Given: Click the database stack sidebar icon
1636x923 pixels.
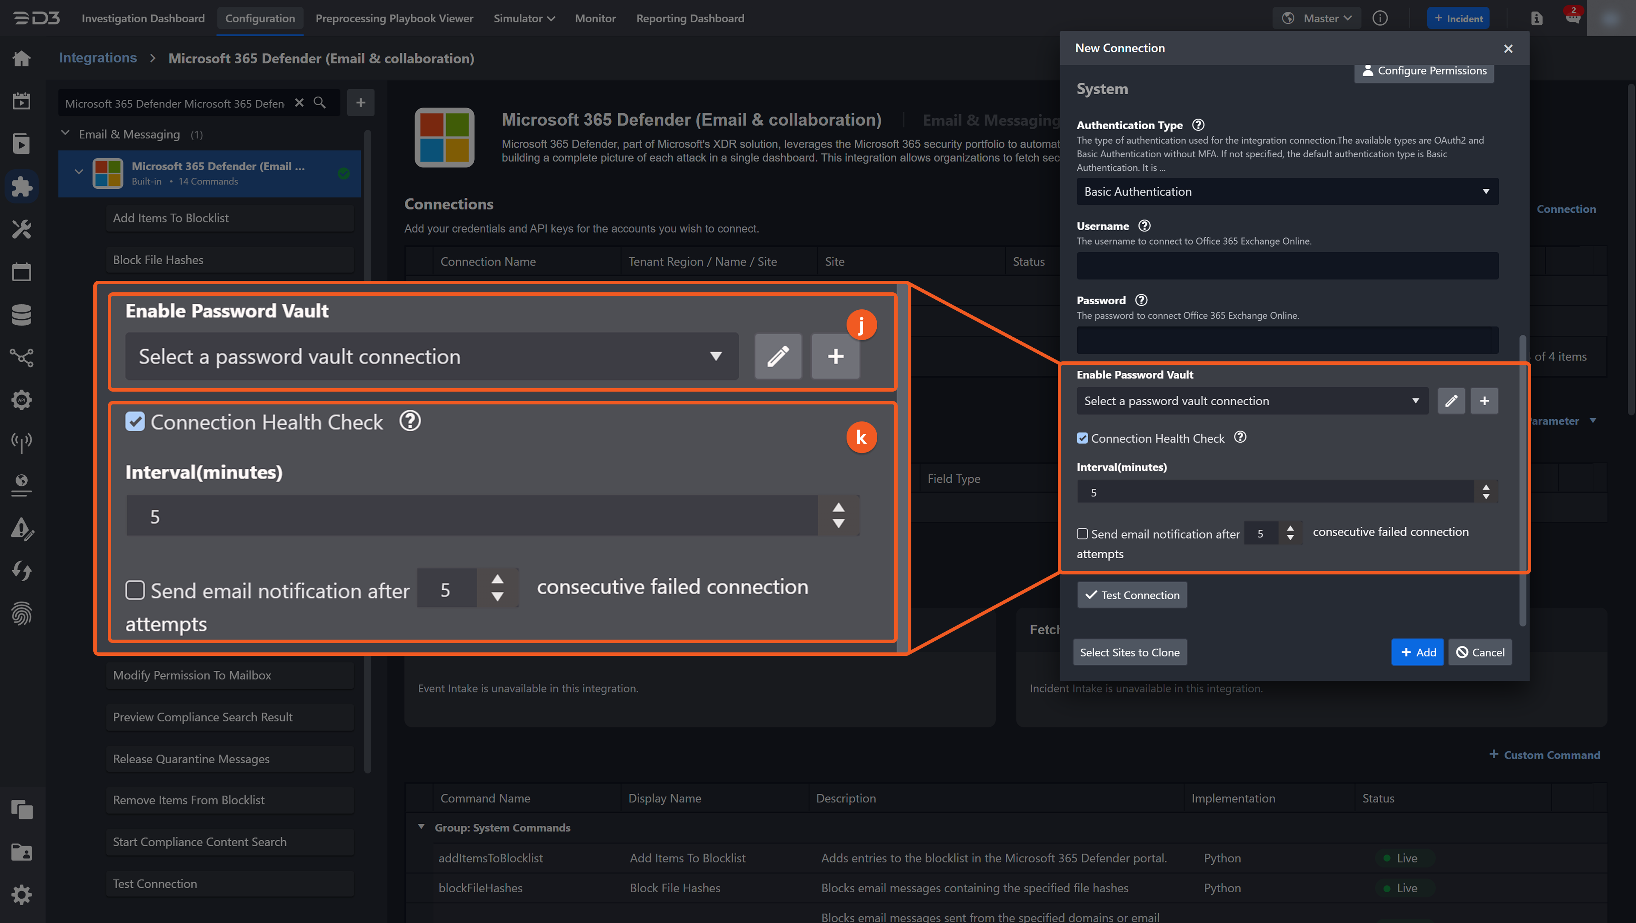Looking at the screenshot, I should coord(22,314).
